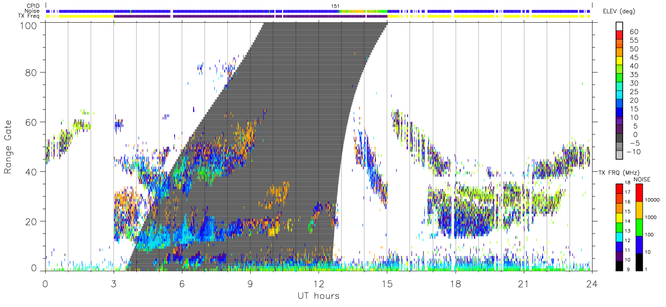Viewport: 666px width, 307px height.
Task: Click the CPID value '151'
Action: tap(335, 6)
